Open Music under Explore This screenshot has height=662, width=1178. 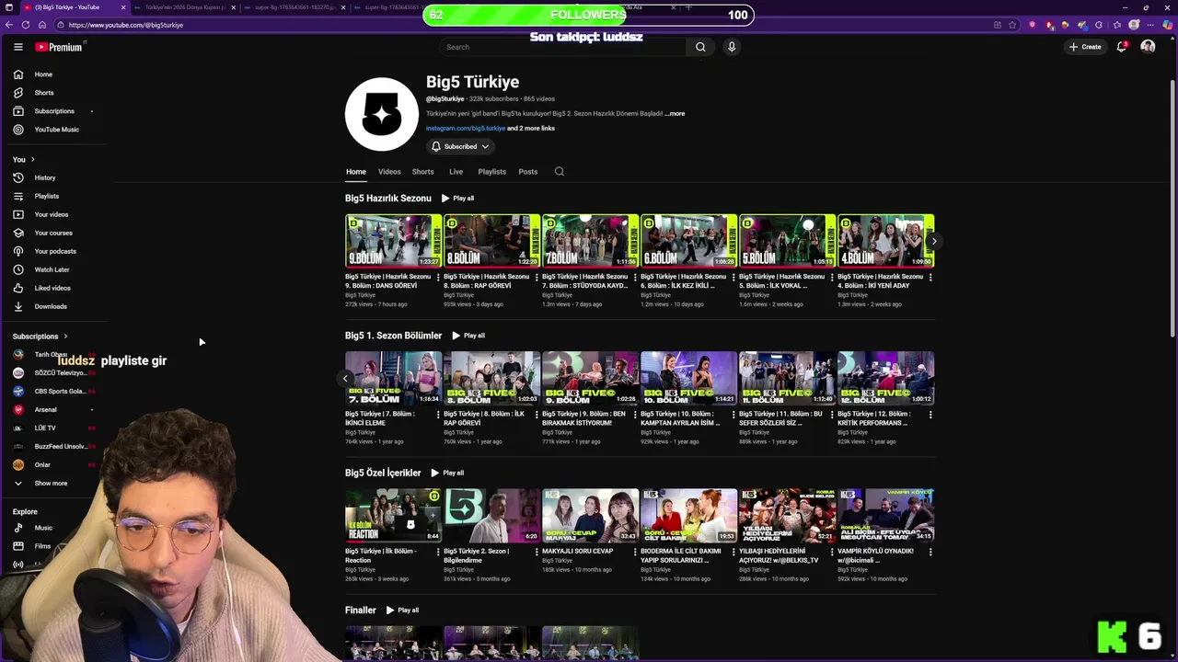[x=55, y=528]
